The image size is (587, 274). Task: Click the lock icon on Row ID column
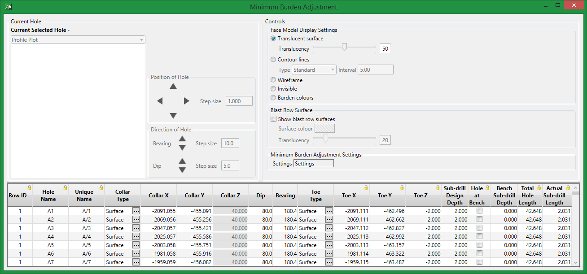point(29,187)
